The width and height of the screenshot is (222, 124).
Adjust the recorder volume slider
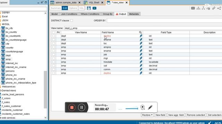[x=132, y=108]
